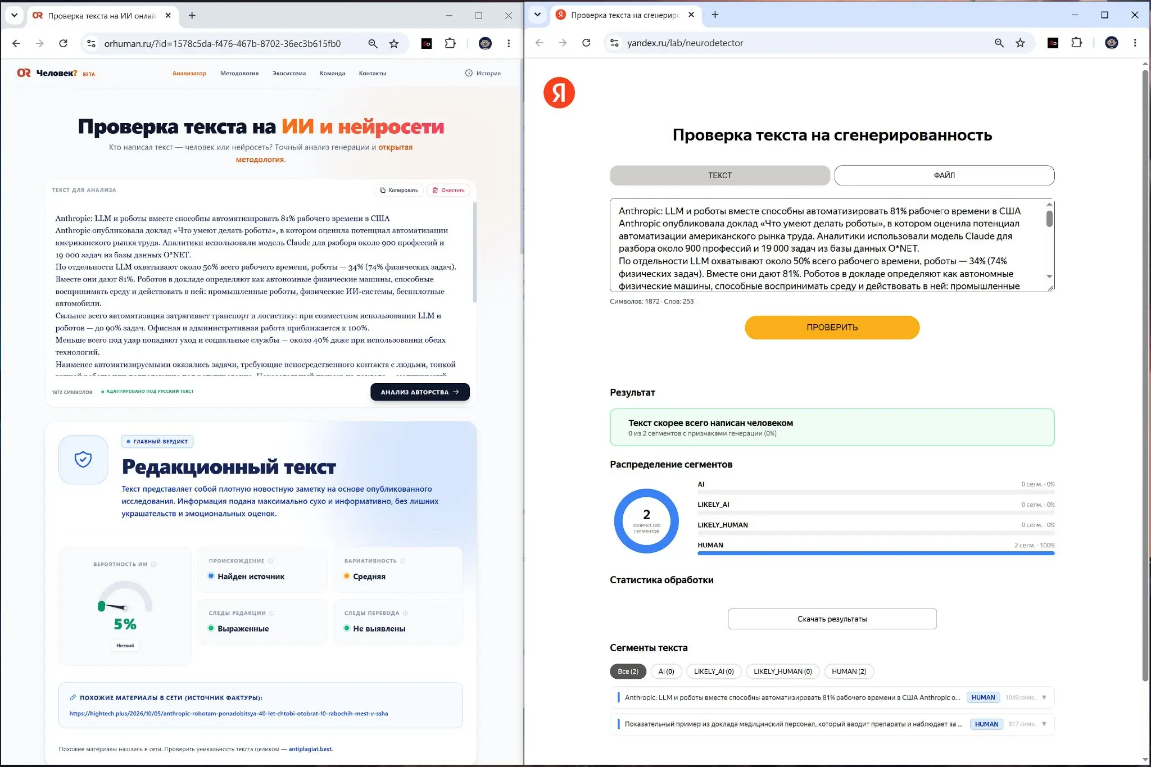
Task: Filter segments by HUMAN (2)
Action: pyautogui.click(x=849, y=671)
